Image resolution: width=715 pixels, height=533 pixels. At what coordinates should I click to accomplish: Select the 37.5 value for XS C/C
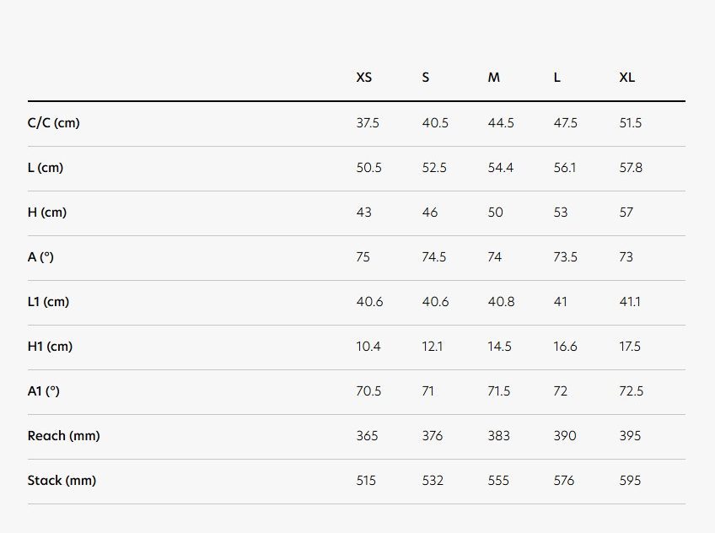point(368,122)
